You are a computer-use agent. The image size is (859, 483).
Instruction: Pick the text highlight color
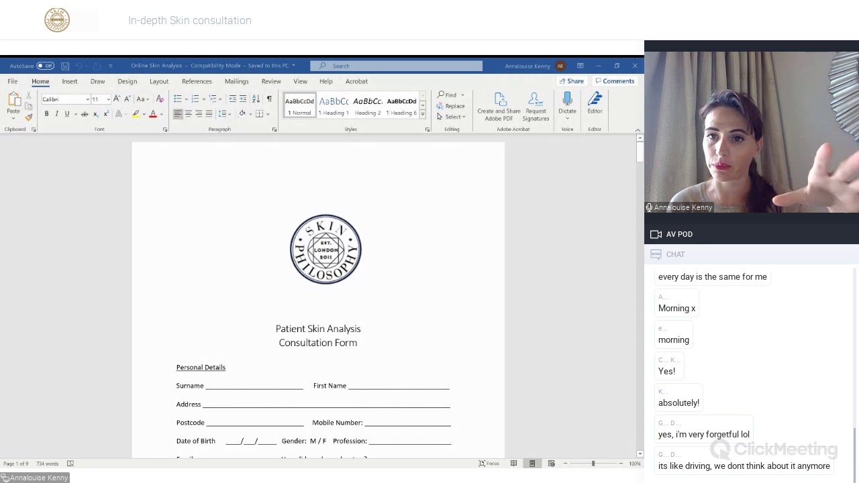tap(136, 114)
